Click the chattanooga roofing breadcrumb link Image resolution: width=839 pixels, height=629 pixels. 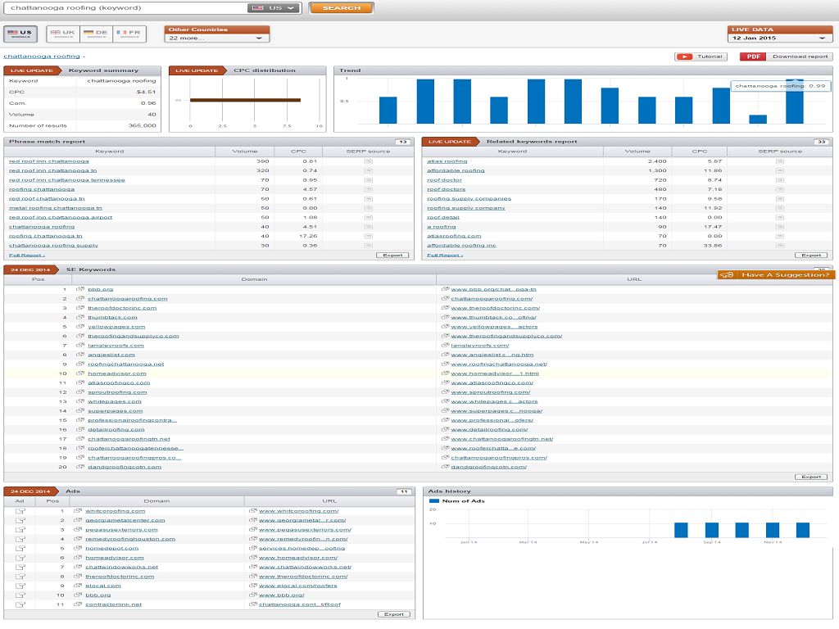tap(42, 57)
